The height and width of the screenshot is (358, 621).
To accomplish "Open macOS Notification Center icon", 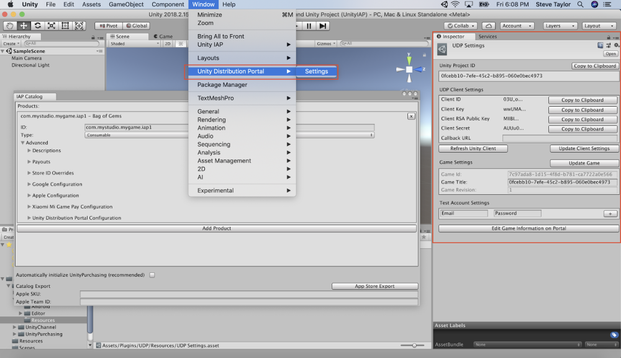I will (x=607, y=4).
